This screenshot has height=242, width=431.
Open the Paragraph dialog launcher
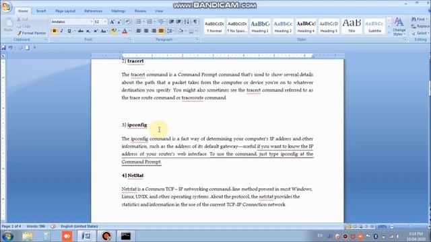coord(197,40)
